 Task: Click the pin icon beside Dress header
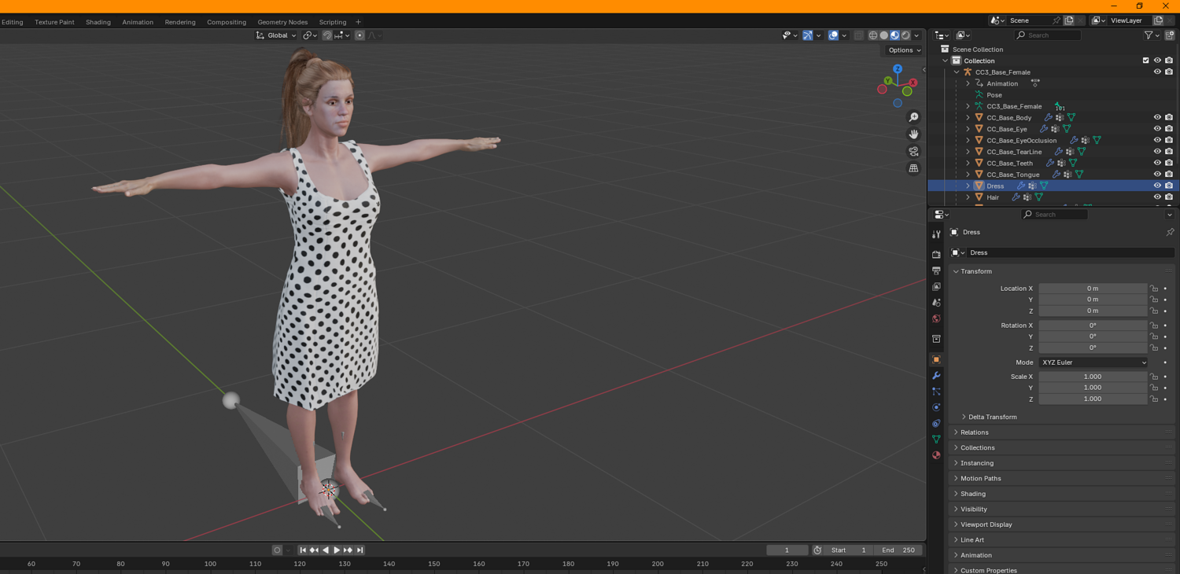point(1170,232)
